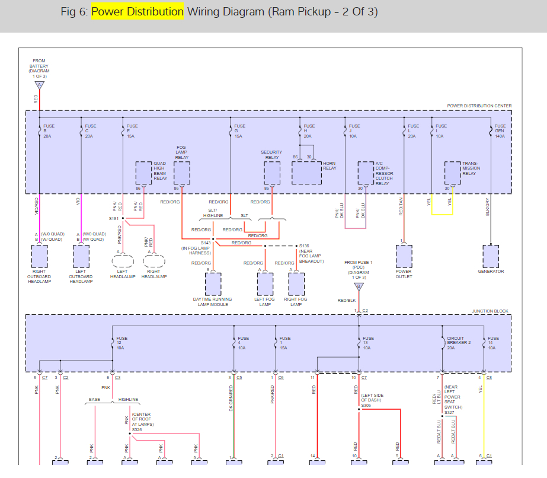547x478 pixels.
Task: Click the RED/TAN wire label
Action: click(x=401, y=206)
